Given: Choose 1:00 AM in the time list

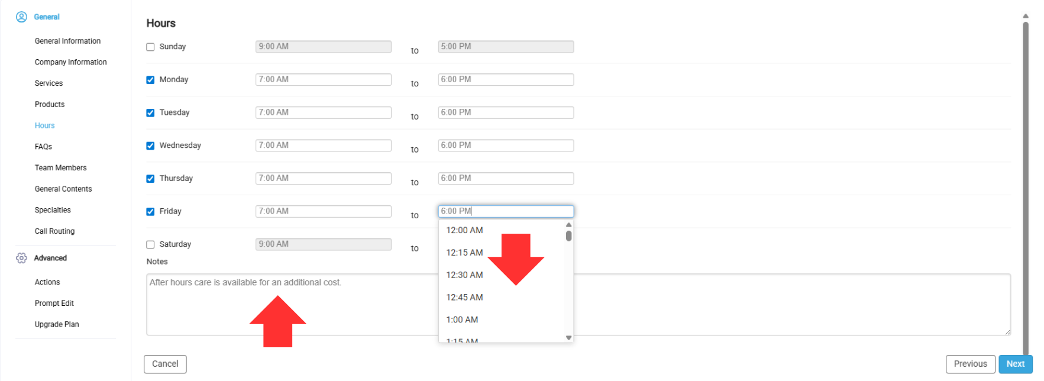Looking at the screenshot, I should coord(462,320).
